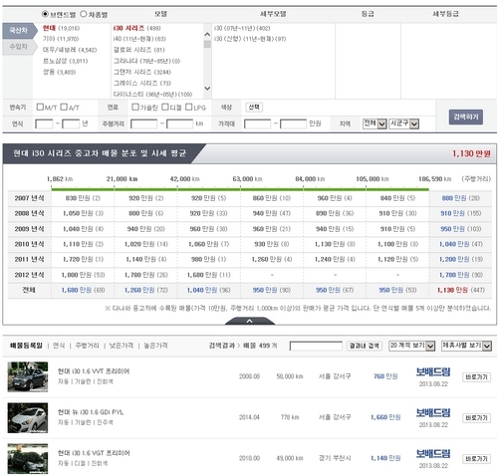This screenshot has width=498, height=475.
Task: Click model list scroll up arrow
Action: coord(207,35)
